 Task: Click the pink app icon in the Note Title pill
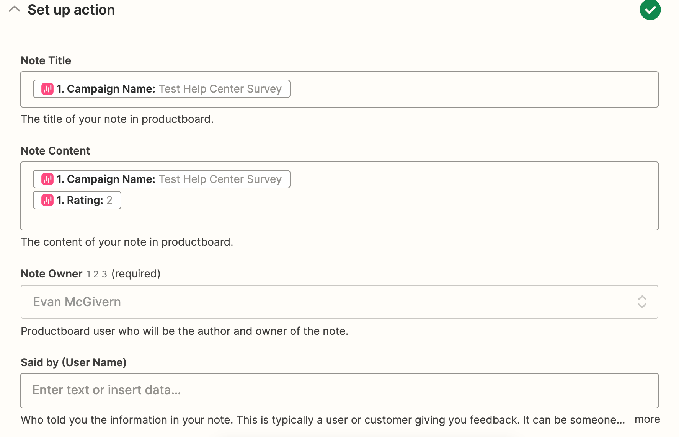click(x=47, y=89)
